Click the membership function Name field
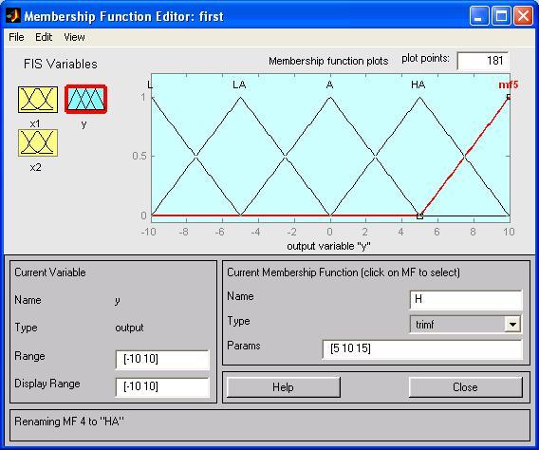539x450 pixels. click(466, 299)
